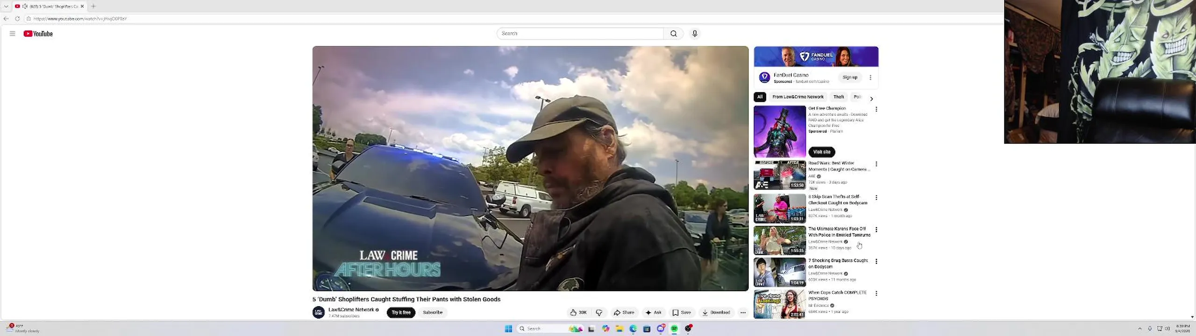Open more actions ellipsis under video
The height and width of the screenshot is (336, 1196).
coord(743,313)
